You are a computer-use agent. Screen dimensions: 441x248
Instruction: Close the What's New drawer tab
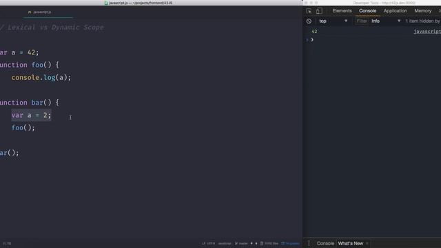click(367, 243)
